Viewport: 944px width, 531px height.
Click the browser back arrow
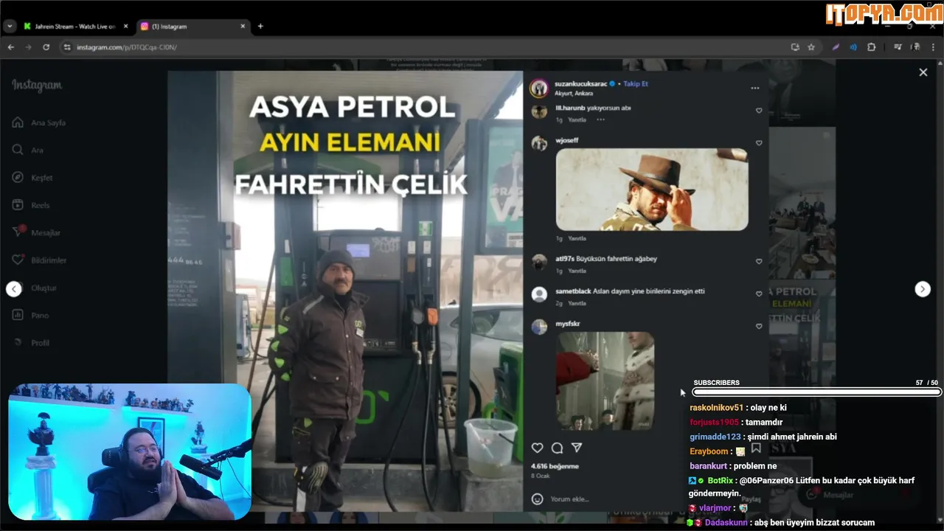point(10,47)
